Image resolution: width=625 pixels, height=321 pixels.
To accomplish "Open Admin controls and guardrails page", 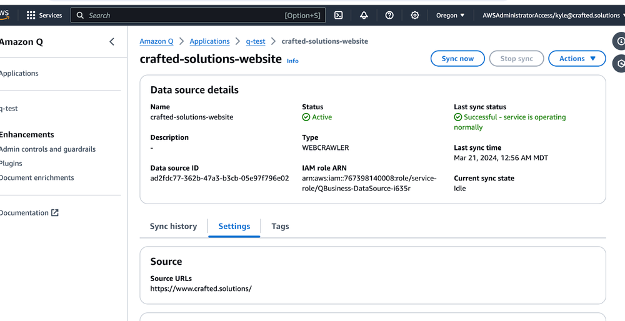I will [47, 149].
